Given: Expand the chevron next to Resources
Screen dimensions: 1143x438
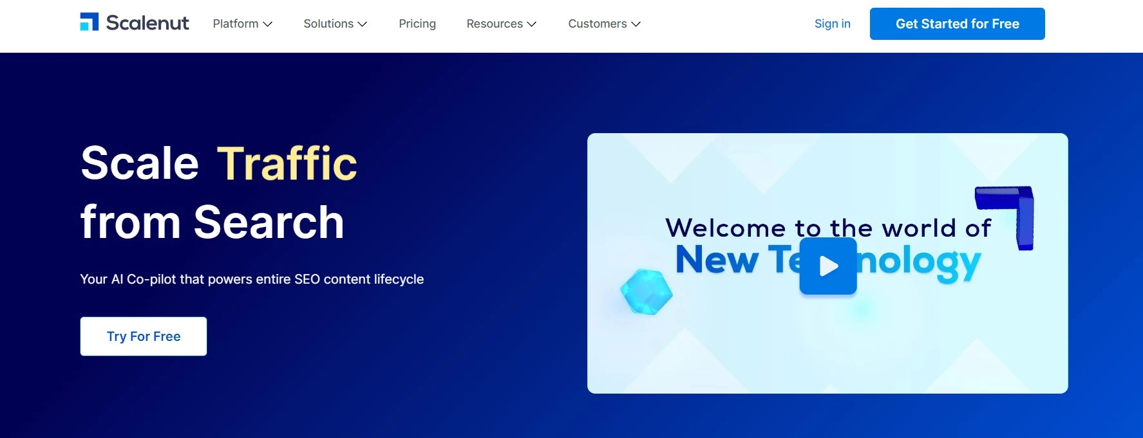Looking at the screenshot, I should (x=532, y=24).
